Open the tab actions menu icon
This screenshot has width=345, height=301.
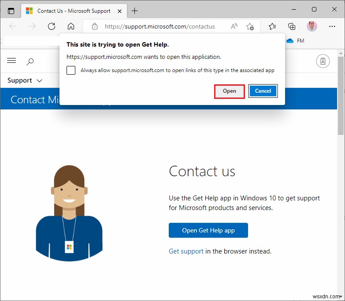11,11
